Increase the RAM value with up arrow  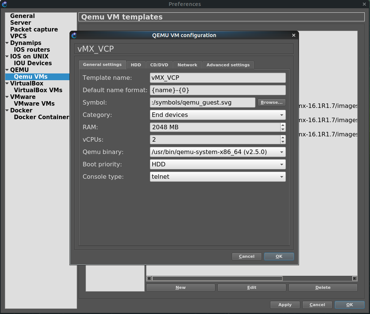click(283, 125)
